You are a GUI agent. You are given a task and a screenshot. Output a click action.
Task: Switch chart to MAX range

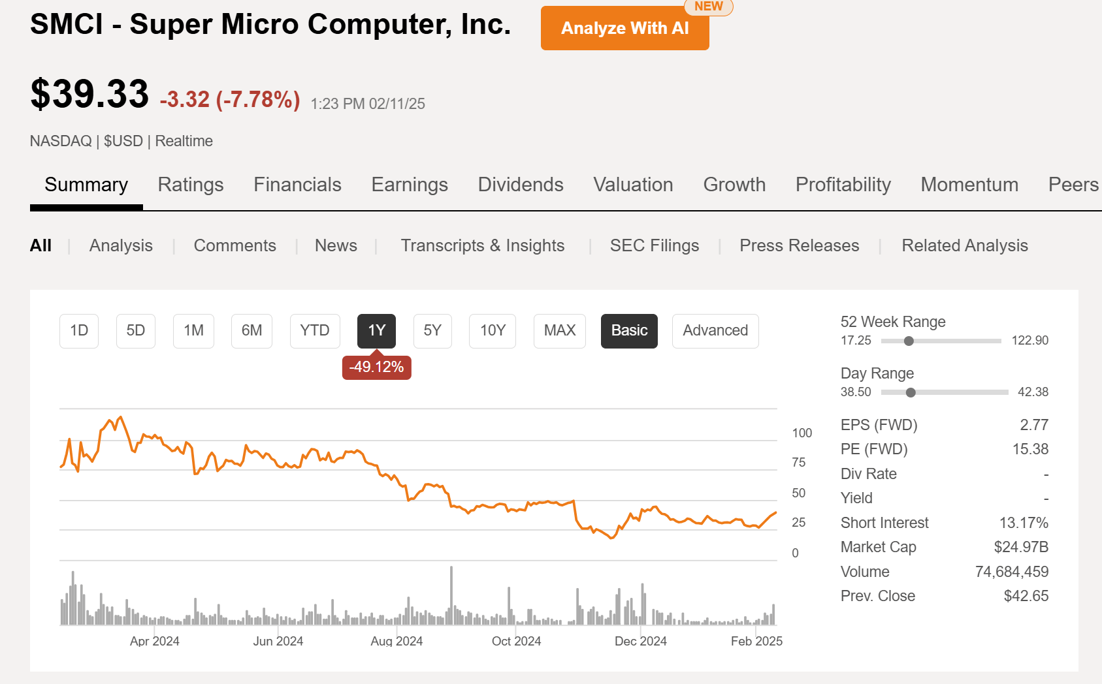(559, 331)
